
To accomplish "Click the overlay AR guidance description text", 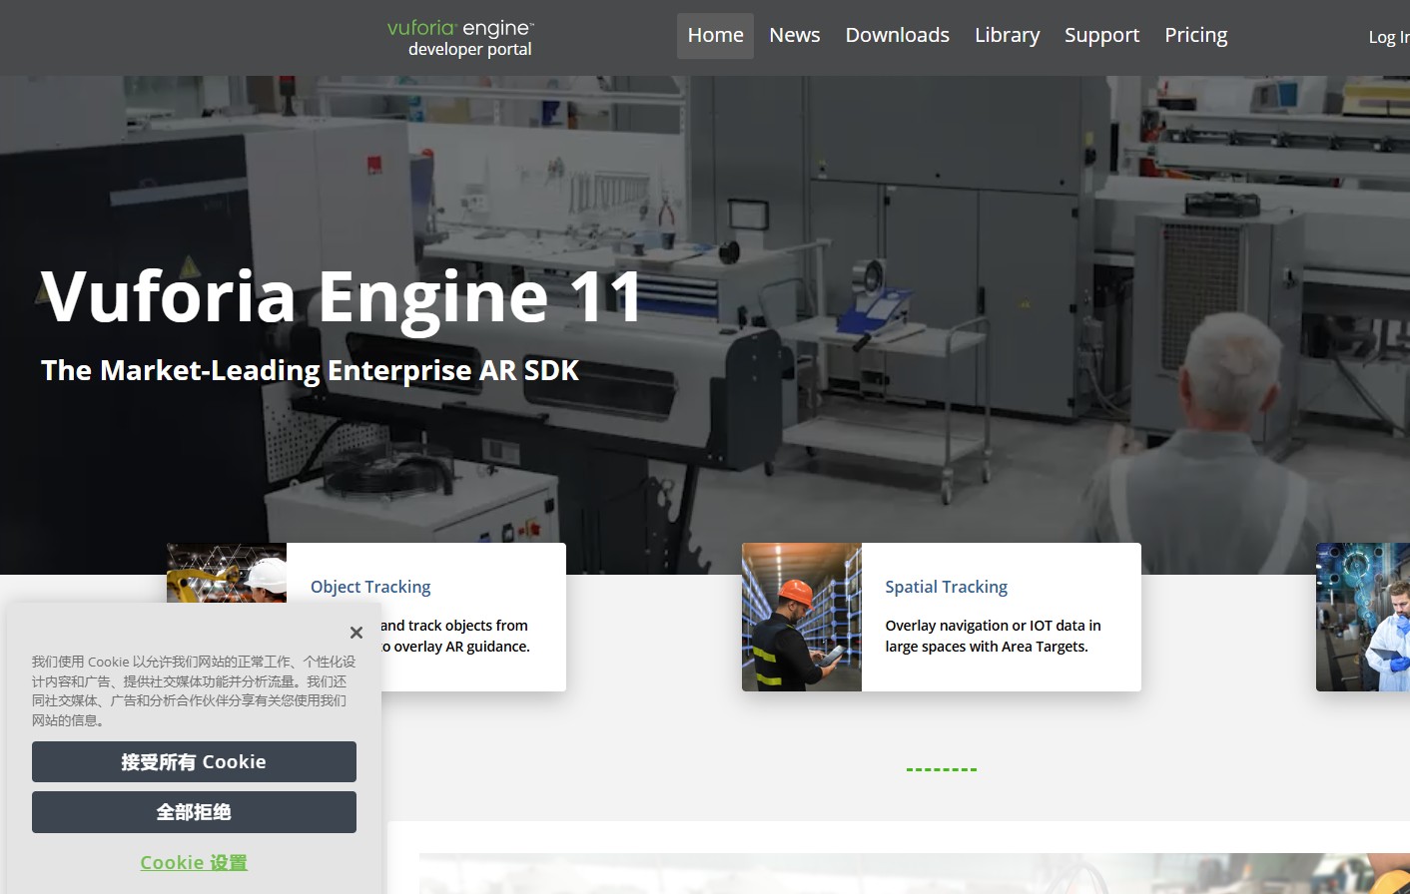I will pyautogui.click(x=455, y=636).
